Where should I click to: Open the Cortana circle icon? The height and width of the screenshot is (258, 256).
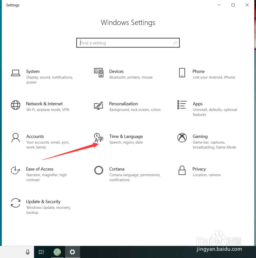99,170
